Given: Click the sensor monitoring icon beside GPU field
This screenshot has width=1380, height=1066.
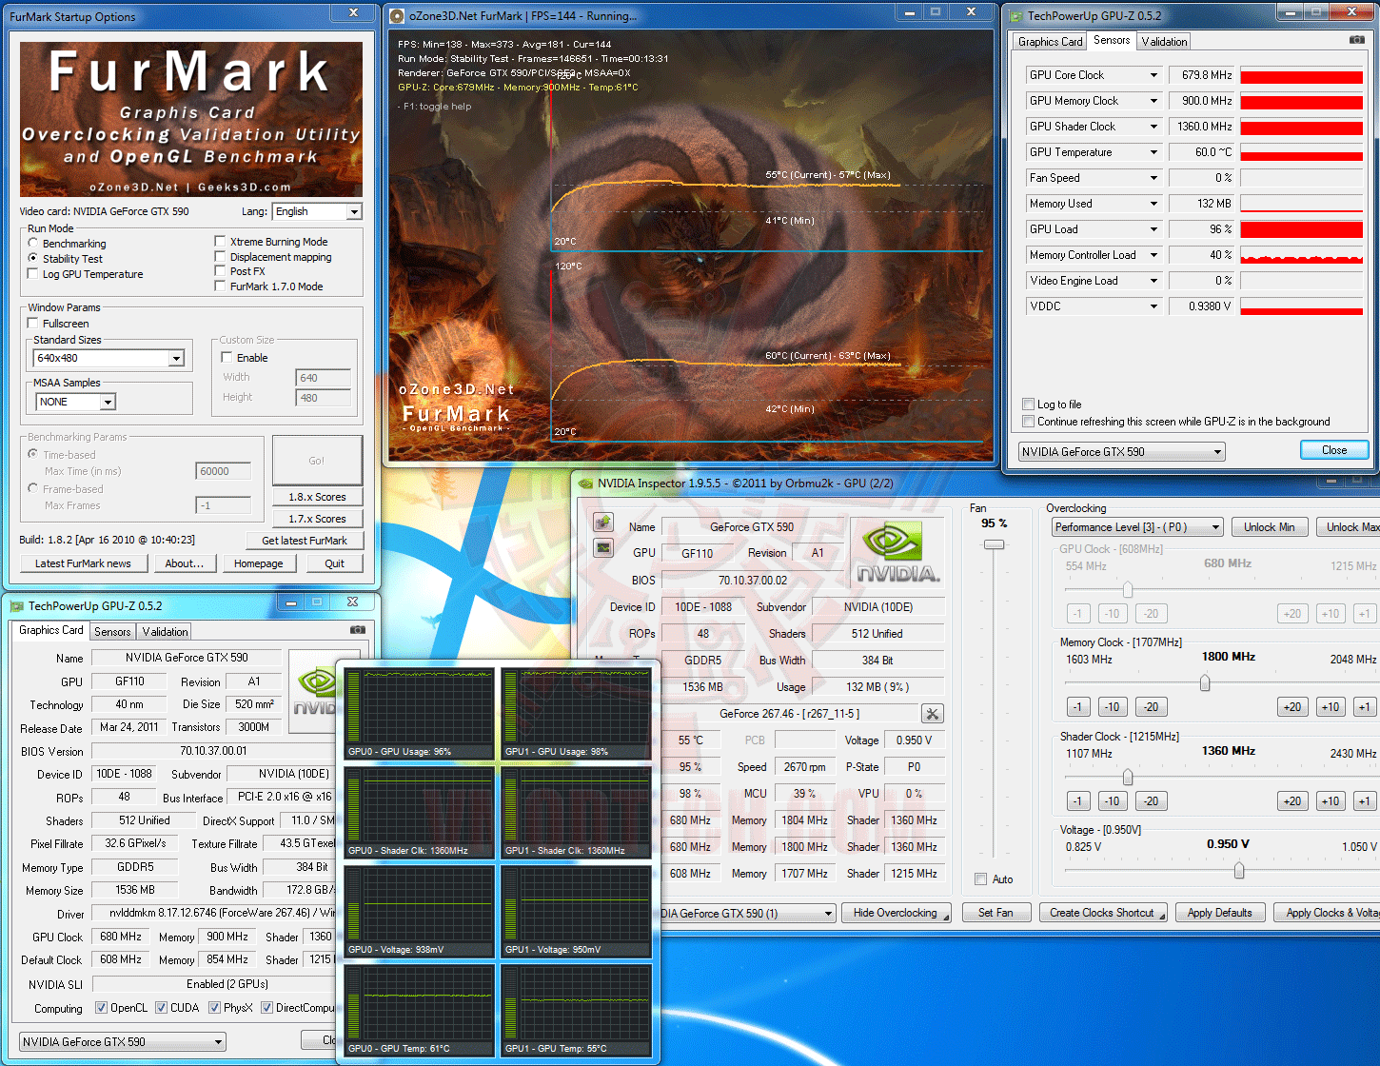Looking at the screenshot, I should click(x=603, y=547).
